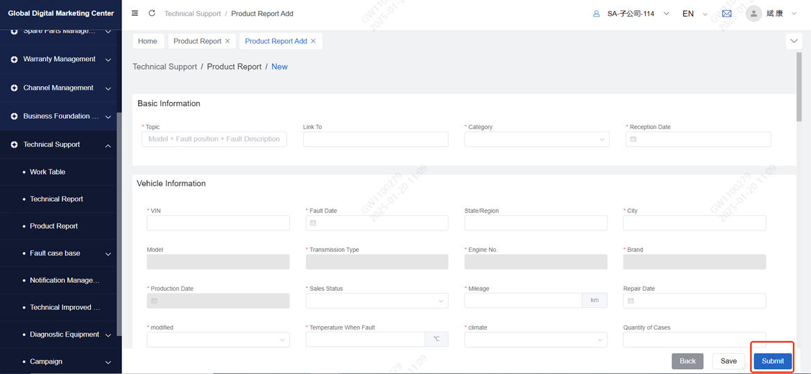Close the Product Report tab

click(228, 41)
